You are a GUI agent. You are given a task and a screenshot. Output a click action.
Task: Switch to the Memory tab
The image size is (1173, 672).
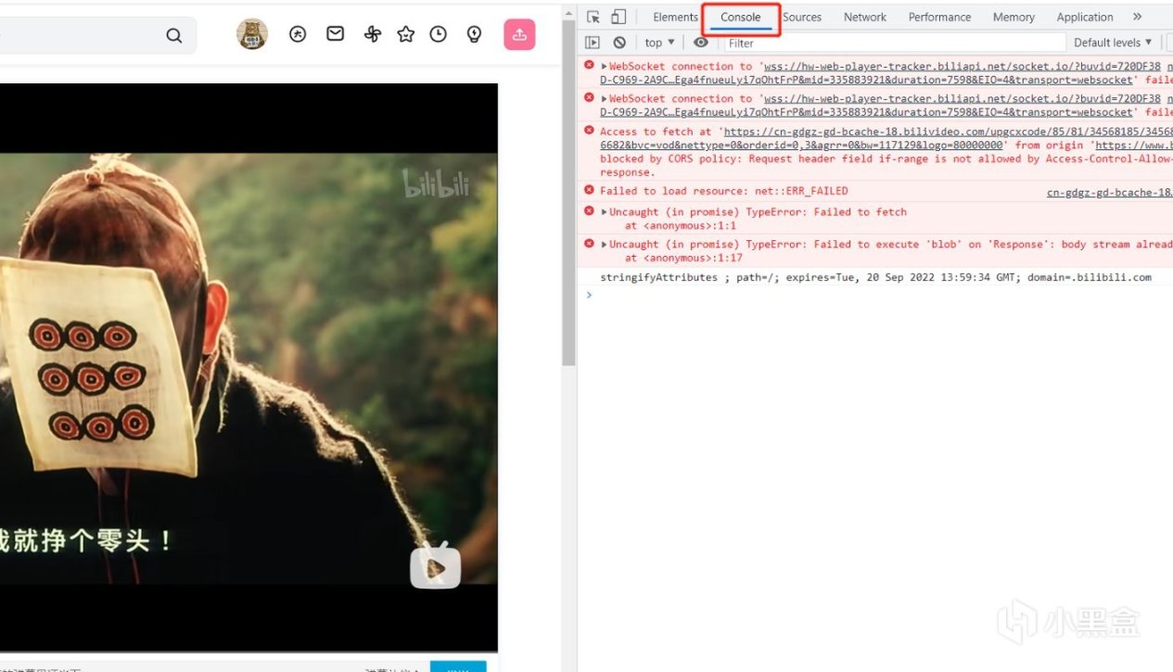click(x=1014, y=17)
